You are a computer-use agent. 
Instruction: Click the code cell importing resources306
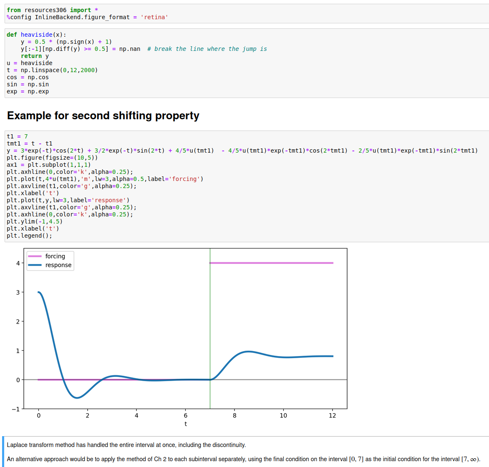coord(247,14)
